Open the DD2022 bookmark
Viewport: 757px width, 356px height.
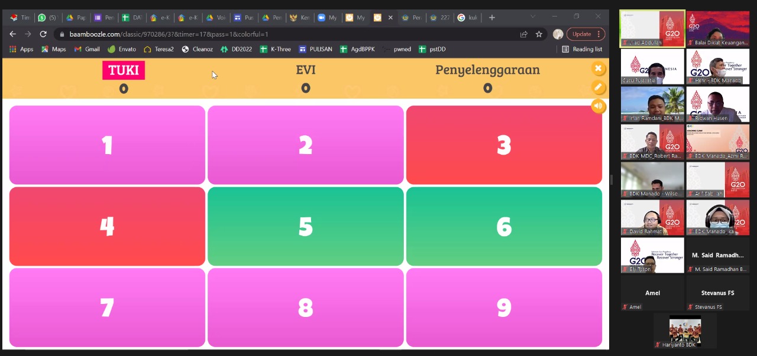[x=236, y=49]
